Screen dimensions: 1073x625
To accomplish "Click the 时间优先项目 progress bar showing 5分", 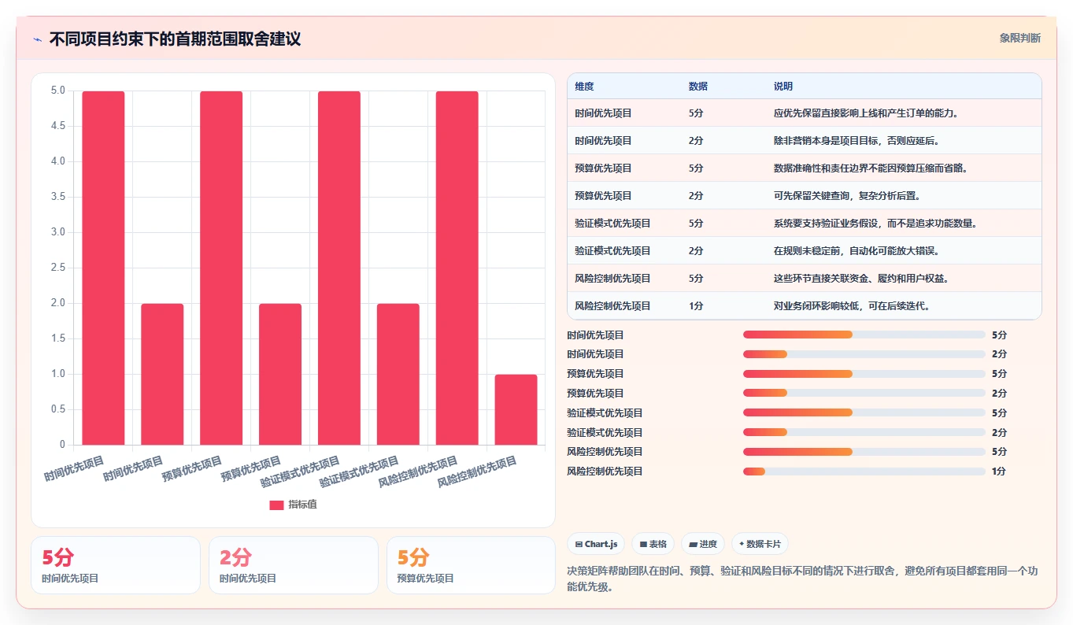I will pyautogui.click(x=864, y=335).
